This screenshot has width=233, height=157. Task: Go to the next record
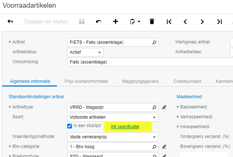pyautogui.click(x=202, y=22)
